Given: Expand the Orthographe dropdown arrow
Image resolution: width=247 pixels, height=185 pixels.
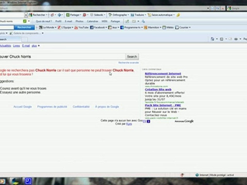Looking at the screenshot, I should (128, 15).
